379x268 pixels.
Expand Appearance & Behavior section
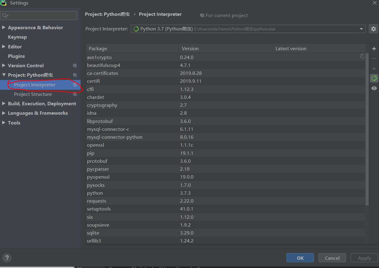4,27
